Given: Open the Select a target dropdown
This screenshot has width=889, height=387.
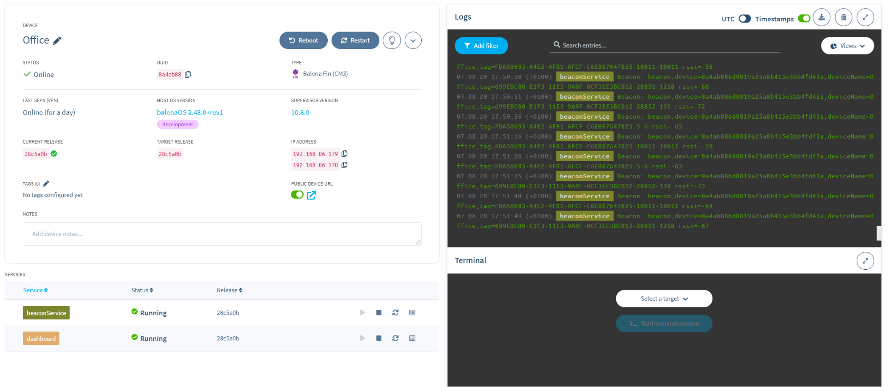Looking at the screenshot, I should tap(664, 299).
